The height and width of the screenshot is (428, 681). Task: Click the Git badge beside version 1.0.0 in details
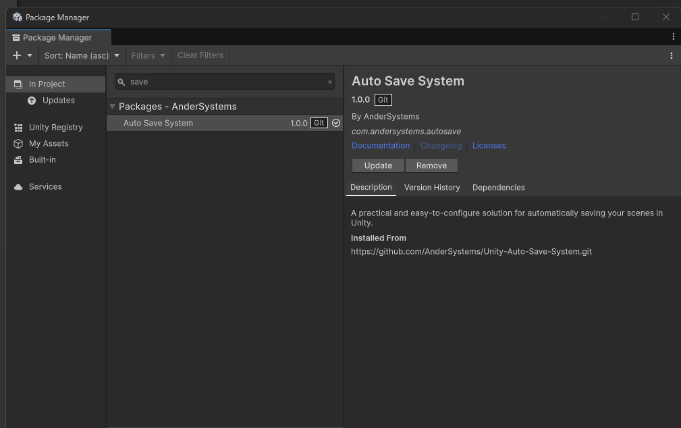[383, 100]
